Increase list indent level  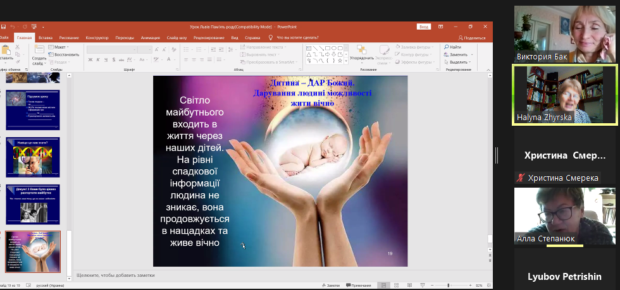[x=221, y=49]
